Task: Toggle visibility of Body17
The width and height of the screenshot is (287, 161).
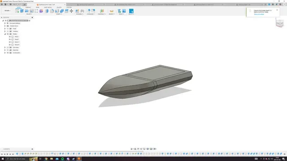Action: point(10,42)
